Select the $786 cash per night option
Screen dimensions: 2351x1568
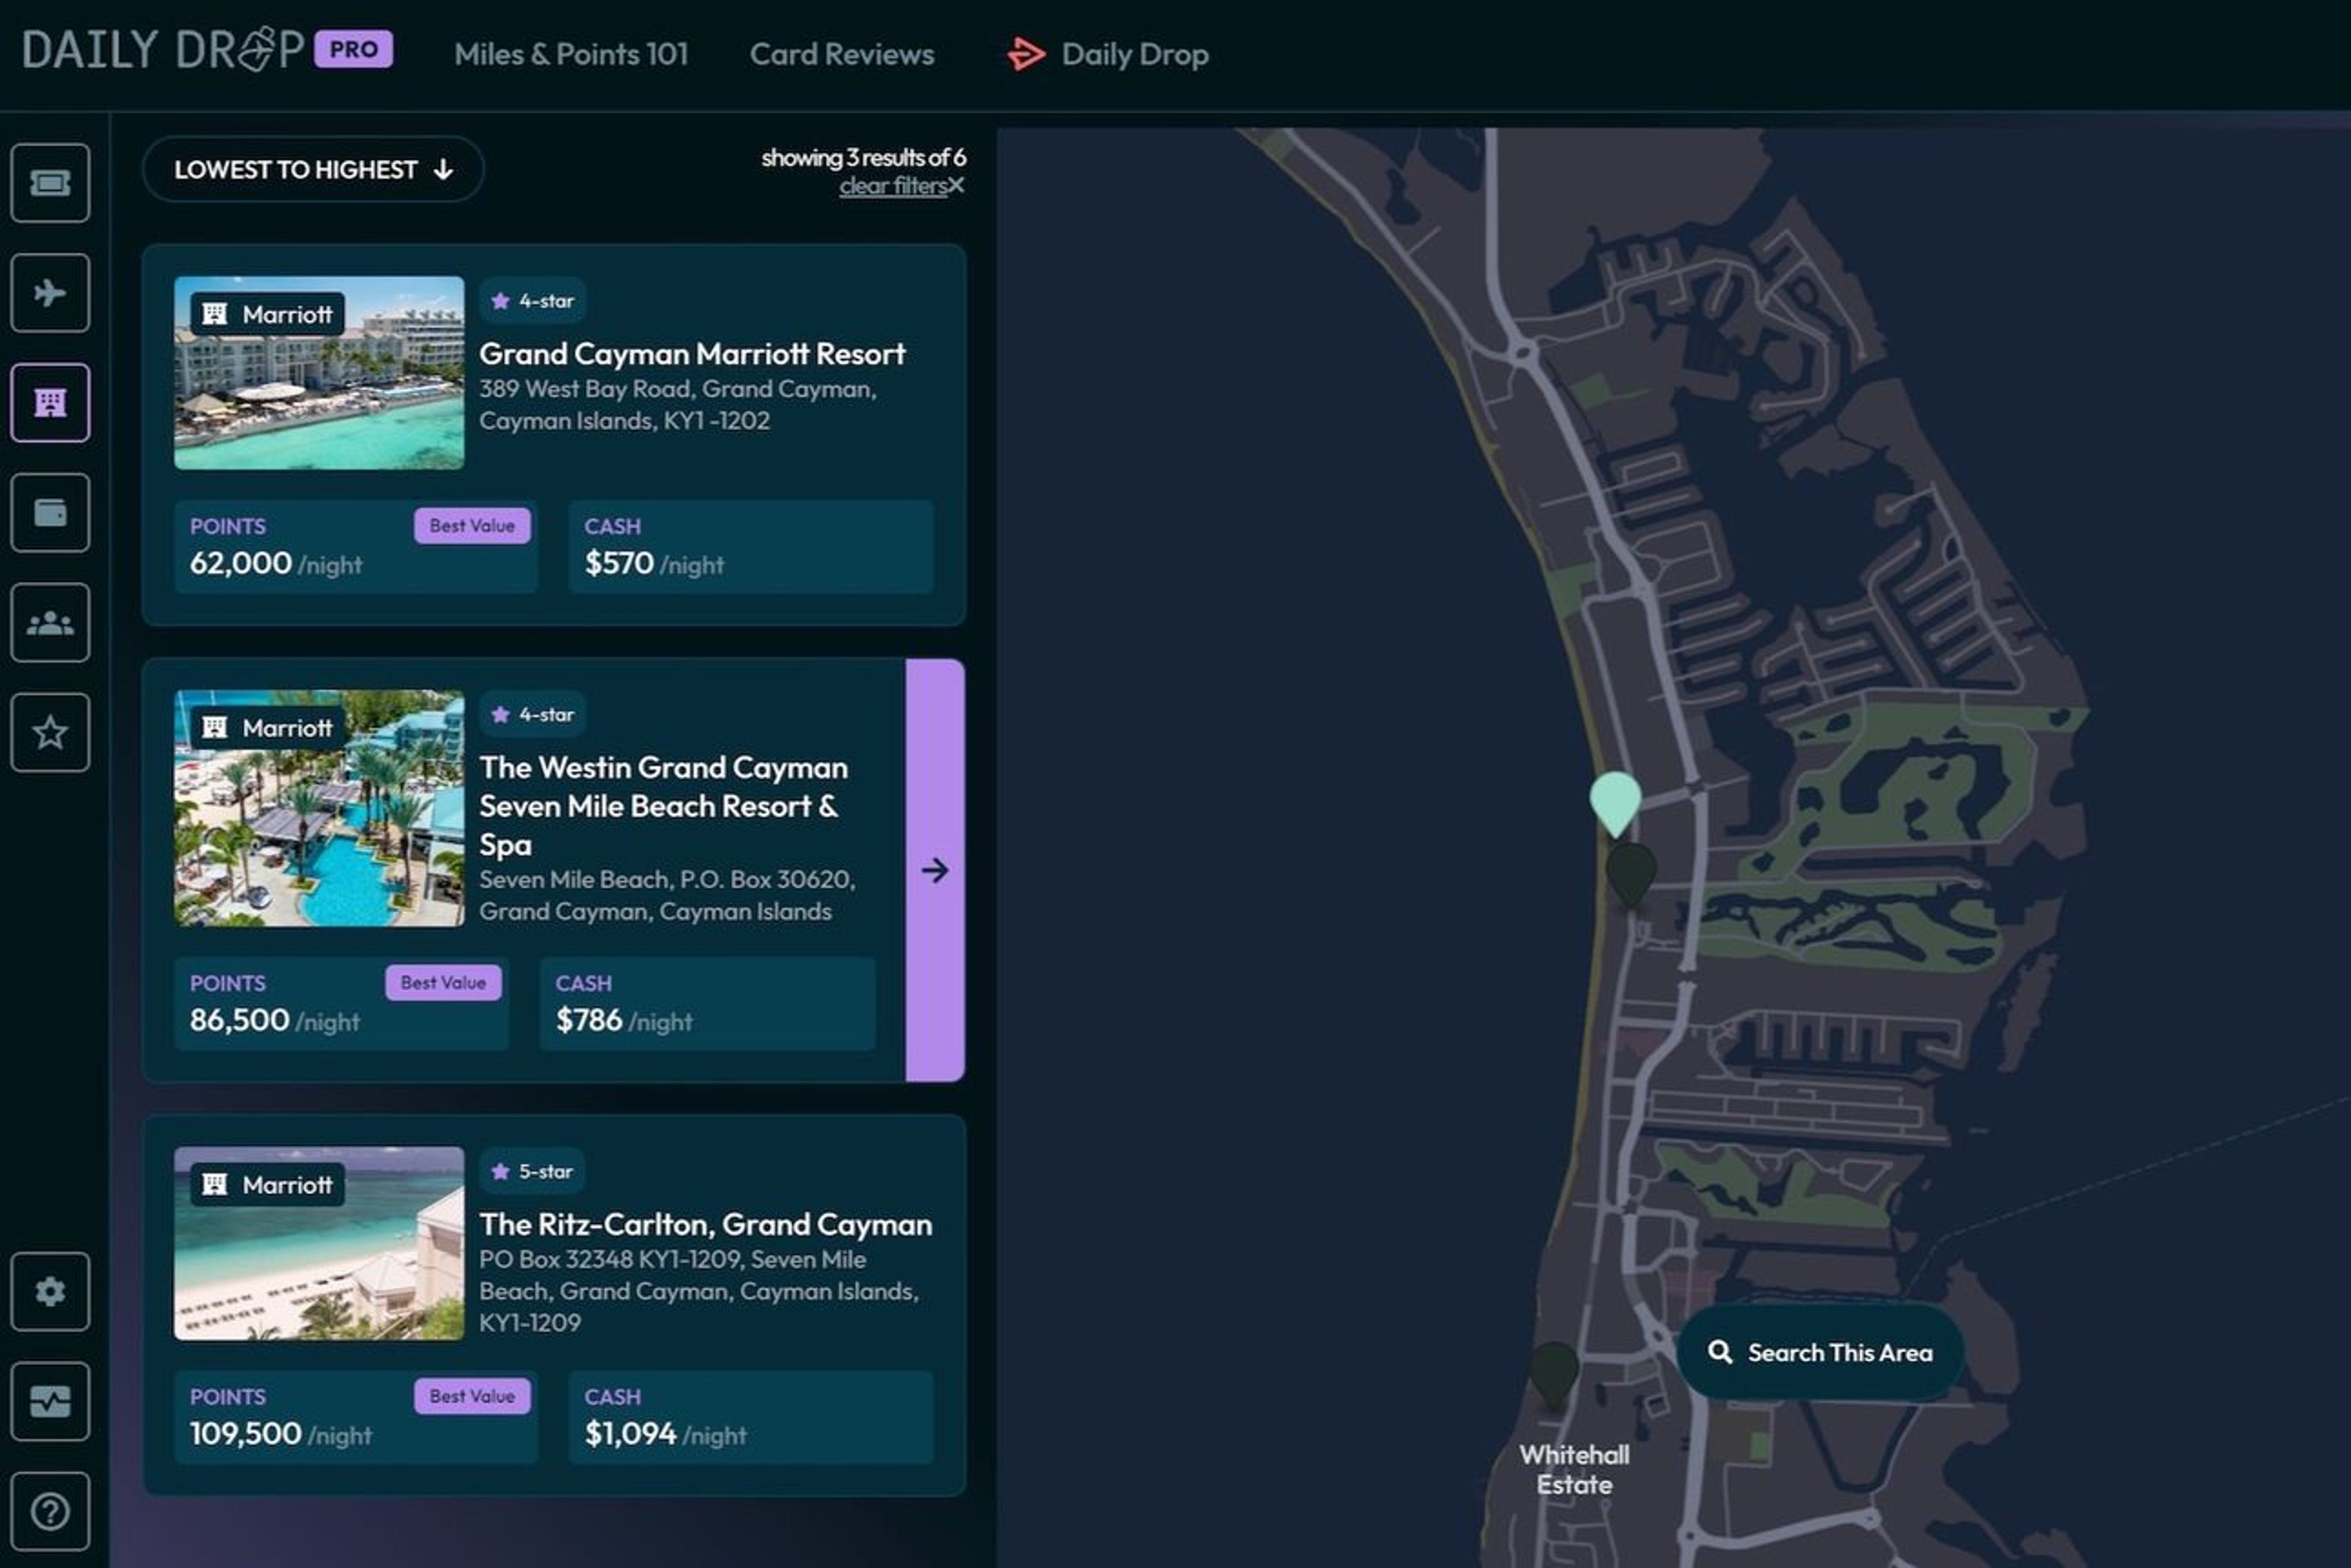coord(707,1004)
